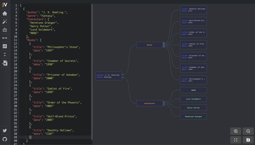The width and height of the screenshot is (255, 145).
Task: Click the broom clear-JSON icon
Action: pyautogui.click(x=5, y=30)
